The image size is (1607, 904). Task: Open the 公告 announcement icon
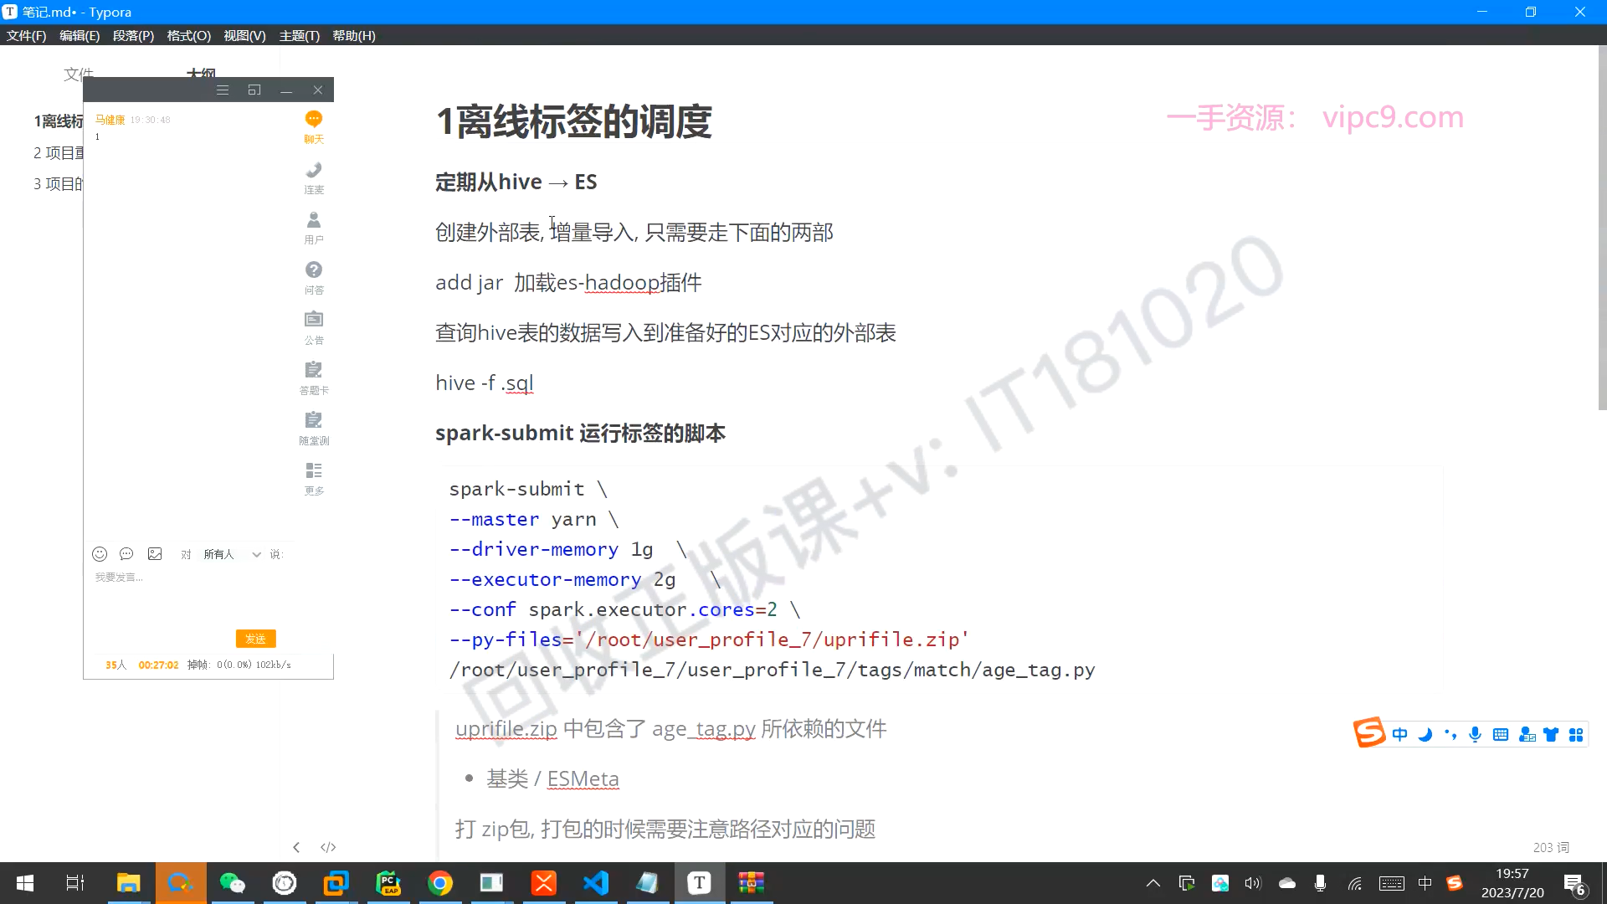click(314, 321)
